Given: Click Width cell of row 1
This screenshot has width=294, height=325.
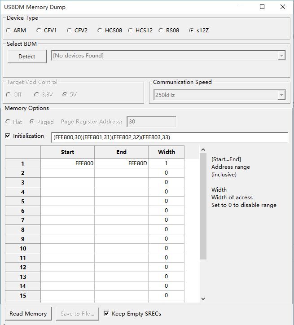Looking at the screenshot, I should click(166, 163).
